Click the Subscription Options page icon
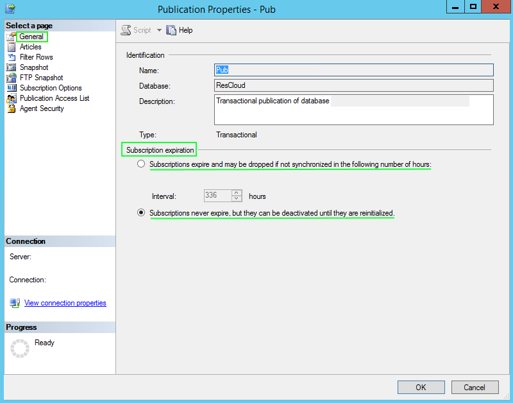This screenshot has width=513, height=403. click(x=11, y=88)
